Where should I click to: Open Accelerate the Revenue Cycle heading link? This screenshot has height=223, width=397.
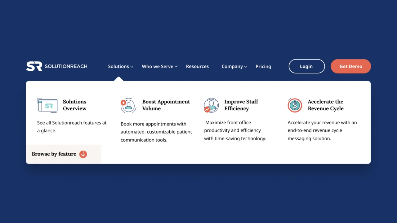(325, 105)
